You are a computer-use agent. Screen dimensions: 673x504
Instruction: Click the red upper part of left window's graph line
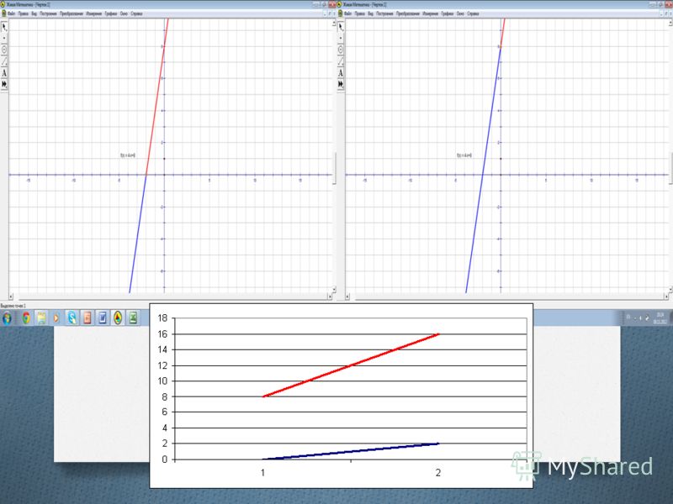click(157, 97)
